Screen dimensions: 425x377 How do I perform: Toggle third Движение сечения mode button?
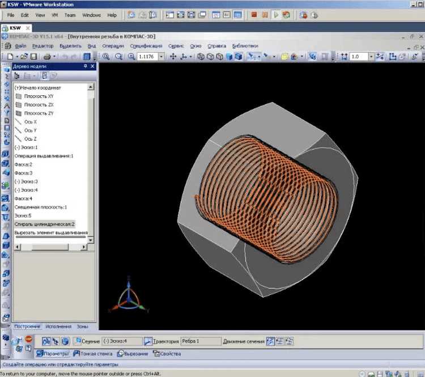289,341
